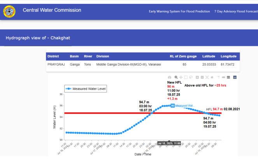Open the Plotly logo link icon
The width and height of the screenshot is (258, 164).
point(235,77)
